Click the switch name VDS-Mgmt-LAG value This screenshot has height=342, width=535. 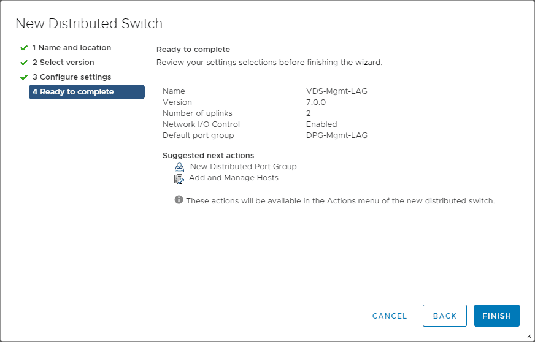pyautogui.click(x=337, y=91)
